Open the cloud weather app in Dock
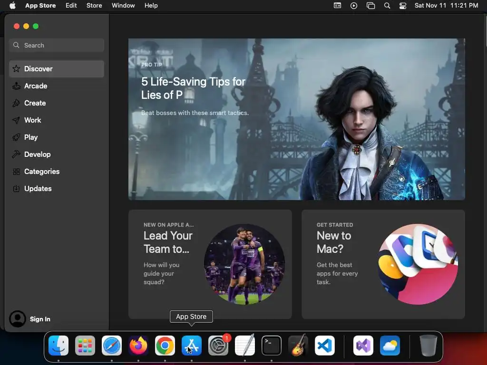The image size is (487, 365). (390, 346)
